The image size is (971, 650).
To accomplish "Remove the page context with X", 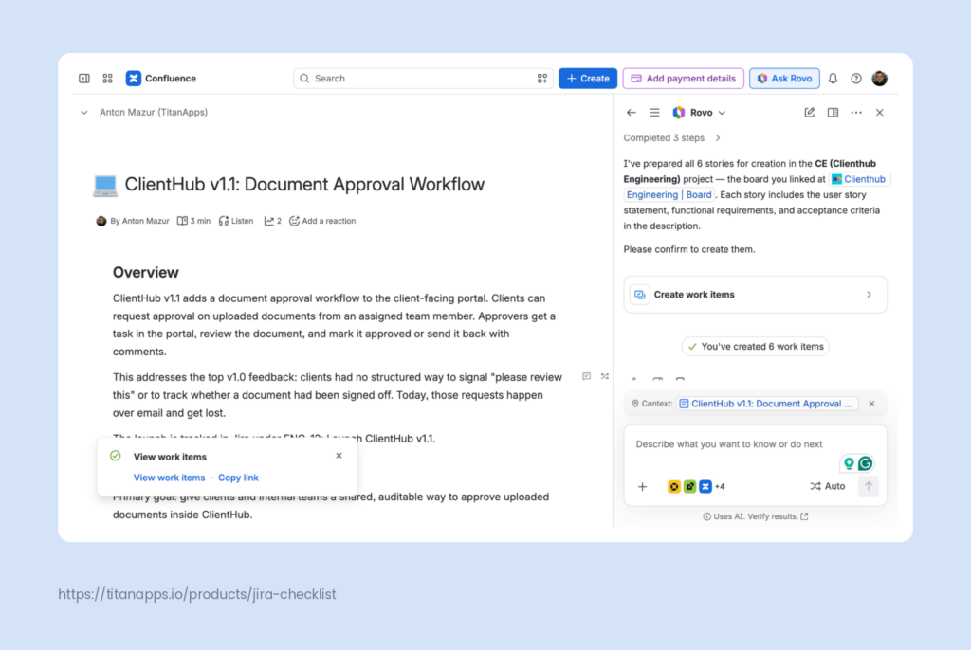I will [x=872, y=404].
